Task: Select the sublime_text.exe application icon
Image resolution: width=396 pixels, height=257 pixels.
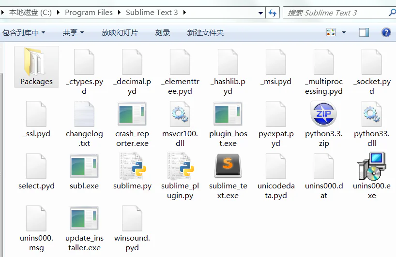Action: point(228,166)
